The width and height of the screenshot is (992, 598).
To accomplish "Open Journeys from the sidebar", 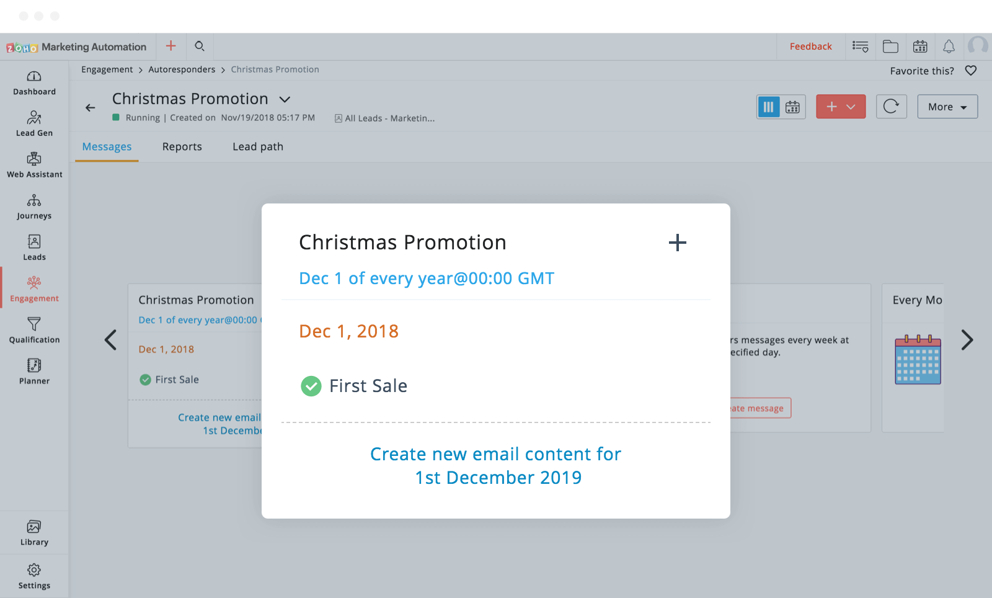I will tap(34, 207).
